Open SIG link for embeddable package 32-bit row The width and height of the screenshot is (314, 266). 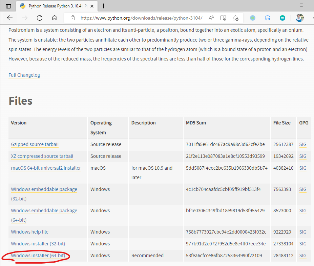tap(303, 189)
